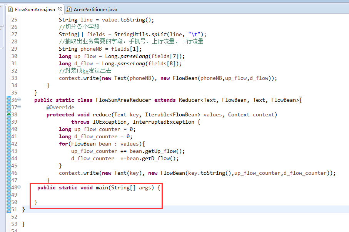Image resolution: width=349 pixels, height=232 pixels.
Task: Click the comment '//封装成kv发送出去'
Action: coord(85,71)
